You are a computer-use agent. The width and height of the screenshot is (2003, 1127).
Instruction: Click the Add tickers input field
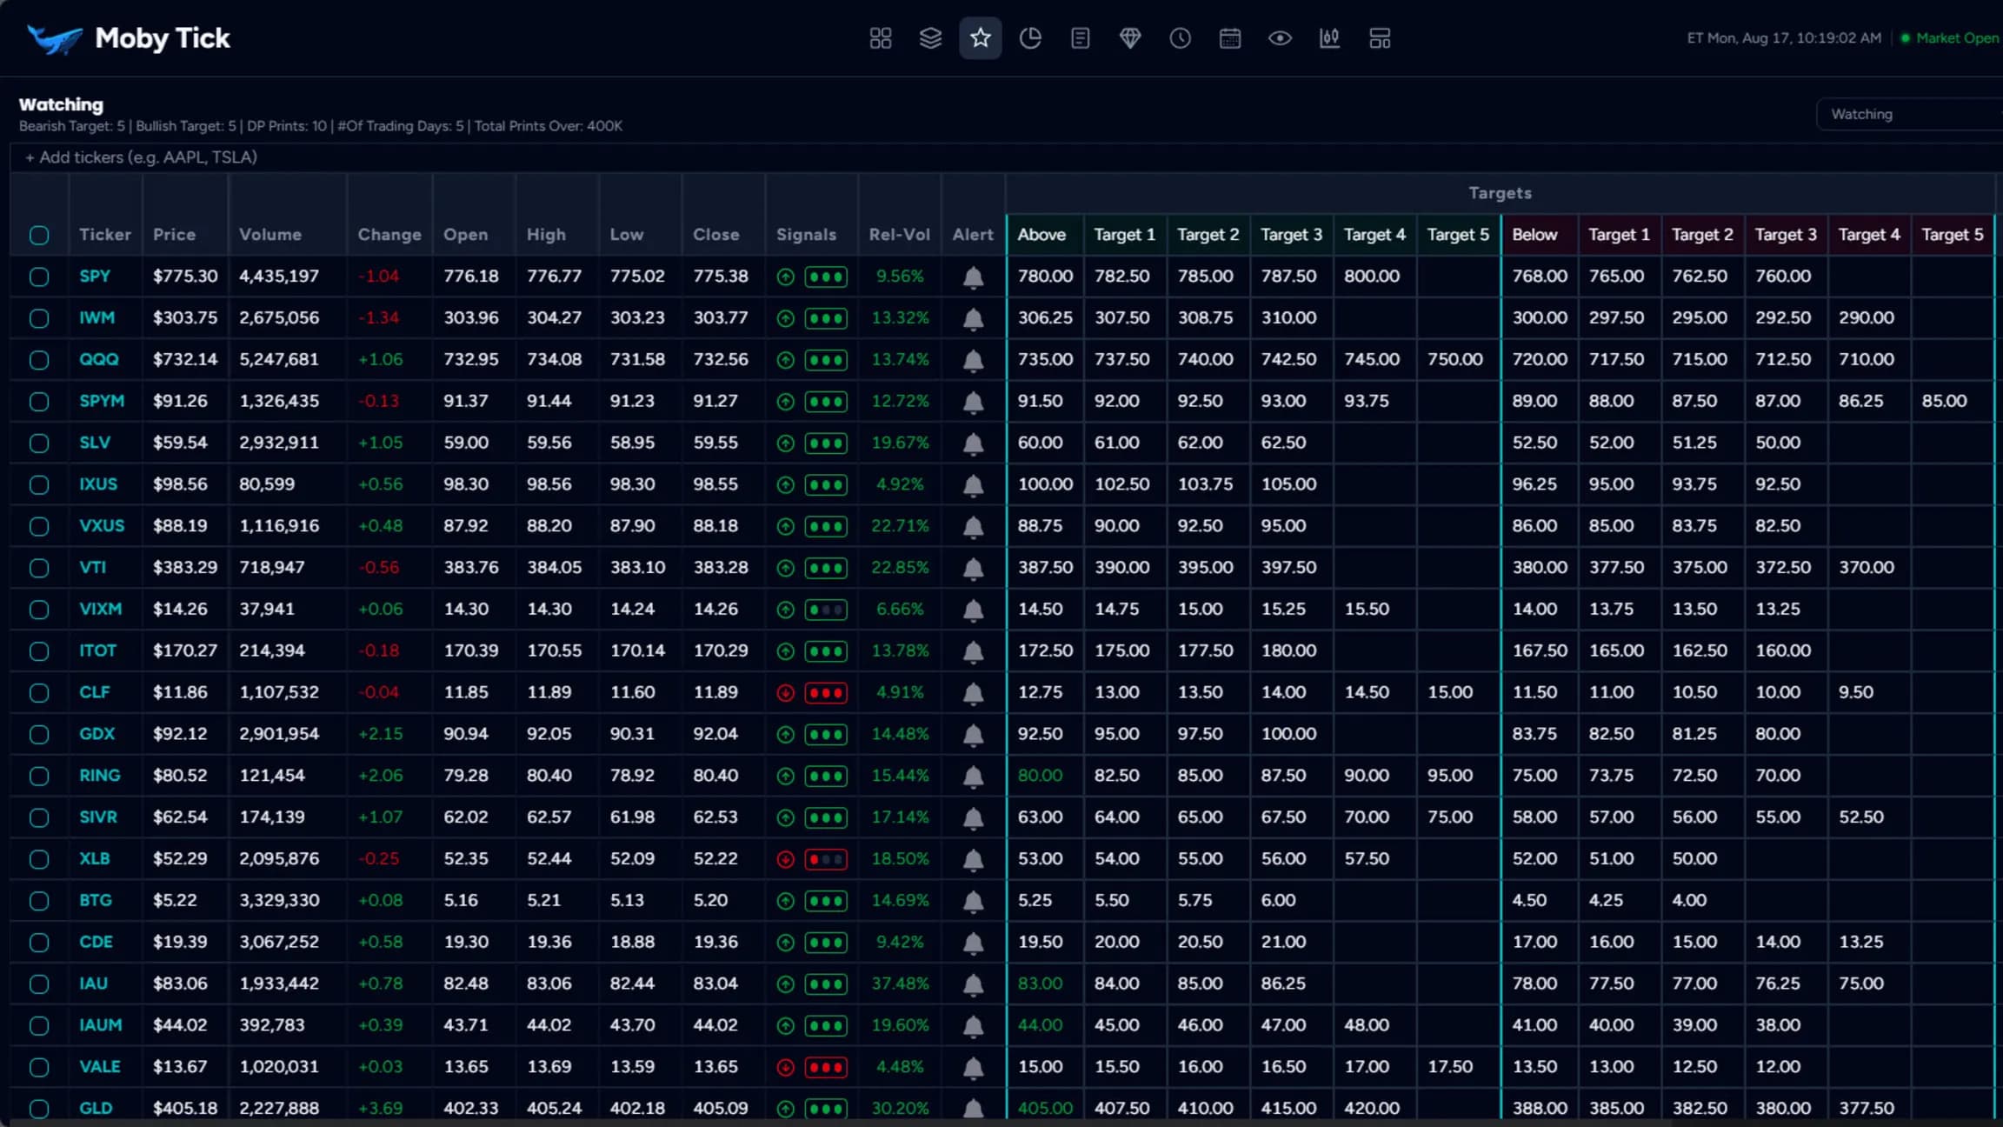coord(1006,157)
